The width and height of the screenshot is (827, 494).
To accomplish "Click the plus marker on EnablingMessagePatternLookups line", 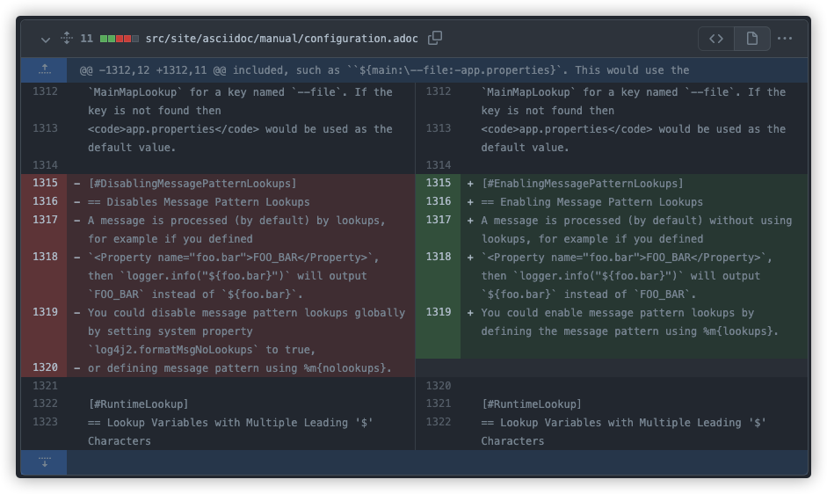I will pos(470,184).
